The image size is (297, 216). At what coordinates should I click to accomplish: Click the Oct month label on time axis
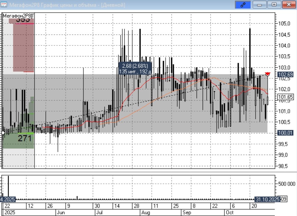[x=230, y=213]
